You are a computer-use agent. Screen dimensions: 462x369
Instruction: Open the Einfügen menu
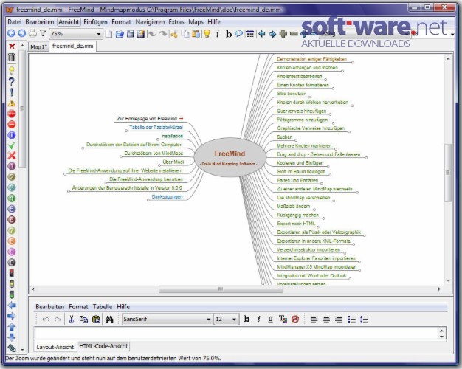(95, 22)
